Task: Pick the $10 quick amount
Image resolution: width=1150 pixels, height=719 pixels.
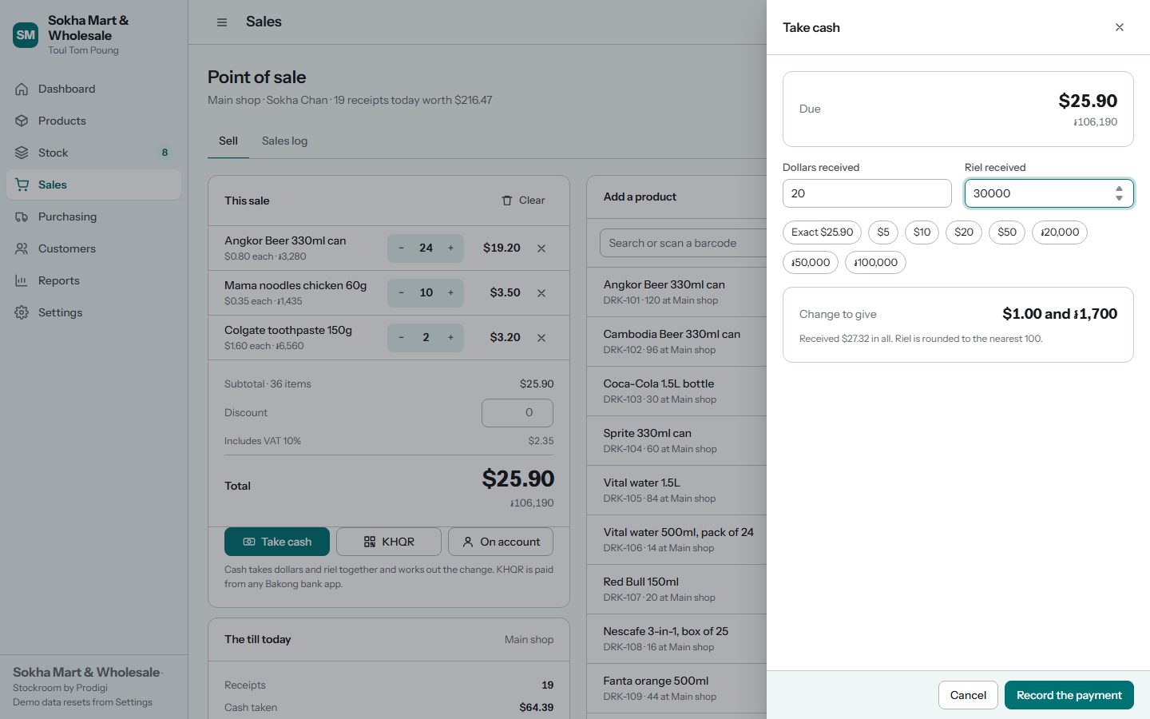Action: pos(922,232)
